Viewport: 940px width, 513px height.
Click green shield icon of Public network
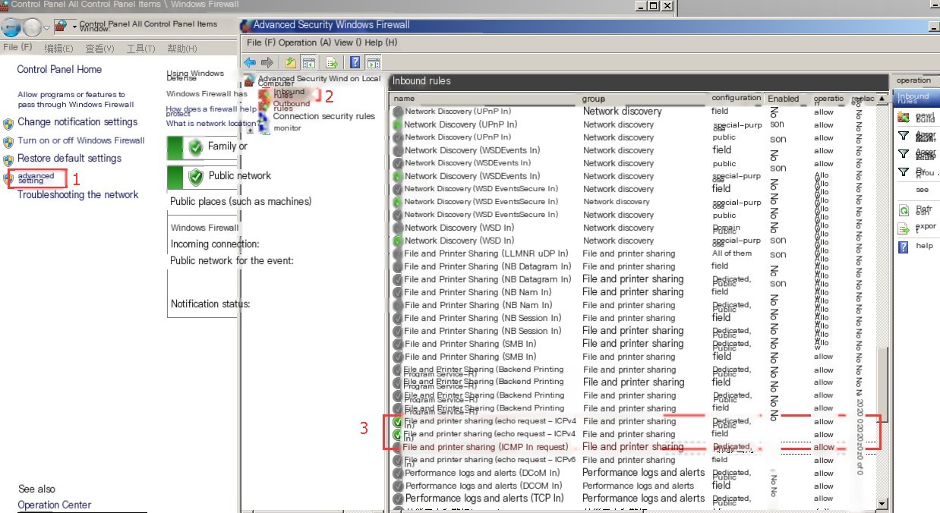[196, 177]
